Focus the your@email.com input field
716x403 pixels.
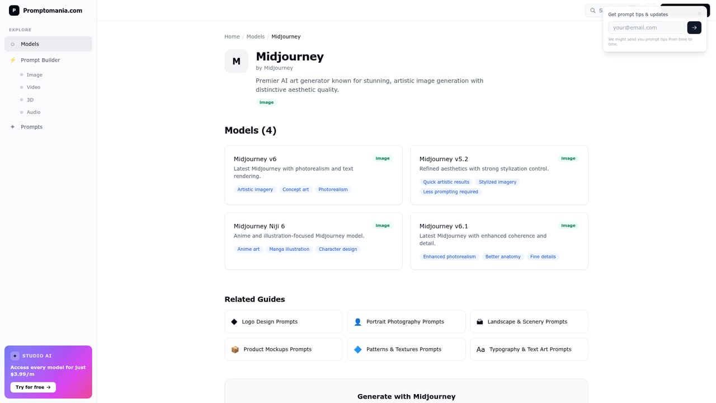point(647,27)
